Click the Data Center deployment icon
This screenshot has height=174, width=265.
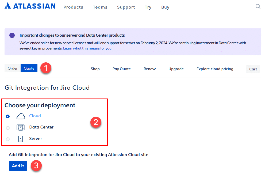click(21, 127)
